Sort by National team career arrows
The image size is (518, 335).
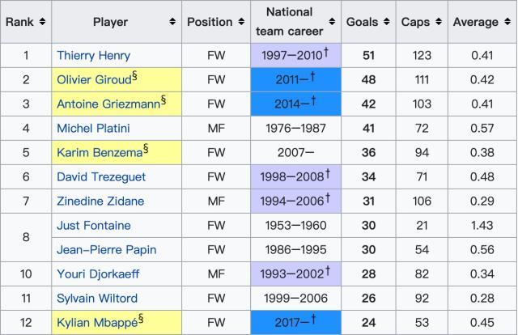(331, 32)
